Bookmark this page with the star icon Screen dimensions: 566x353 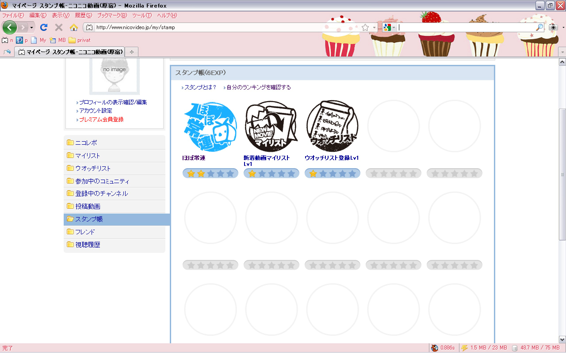365,27
